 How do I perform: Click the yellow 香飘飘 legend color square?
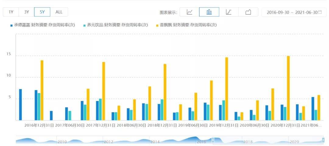pyautogui.click(x=157, y=26)
